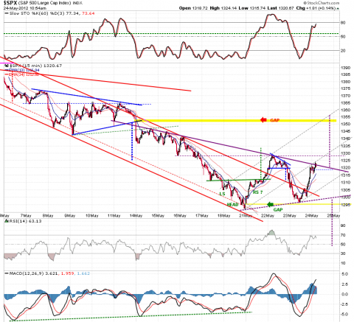Viewport: 354px width, 322px height.
Task: Click the 1330 price axis label
Action: coord(345,153)
